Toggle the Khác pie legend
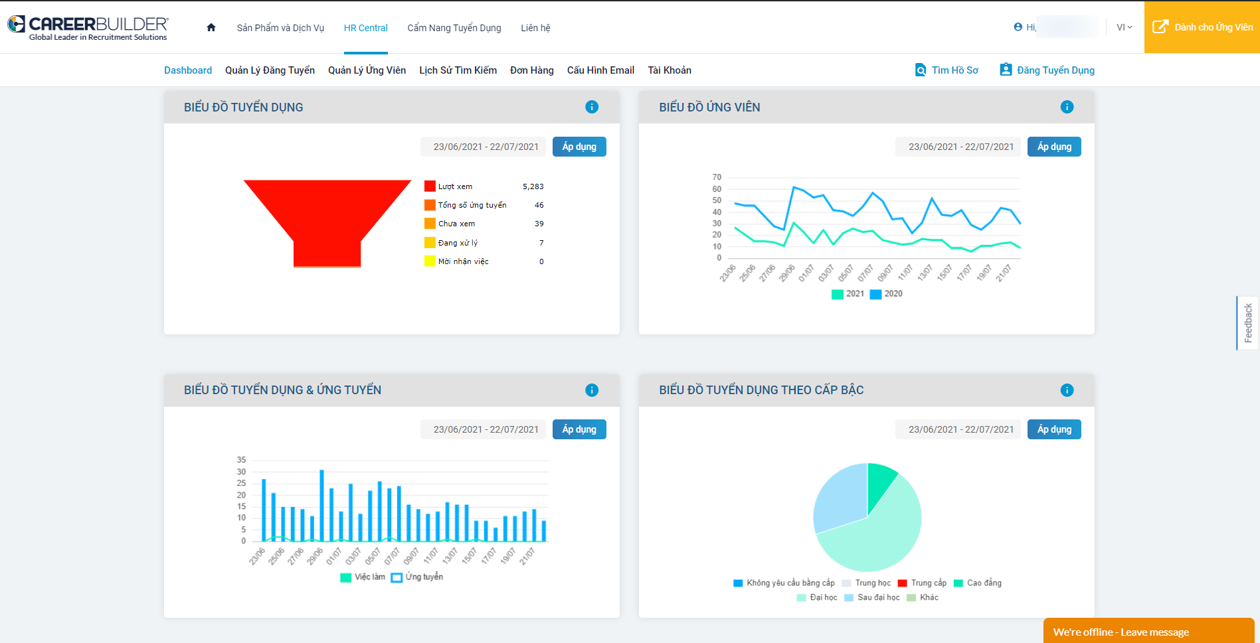The height and width of the screenshot is (643, 1260). (923, 598)
